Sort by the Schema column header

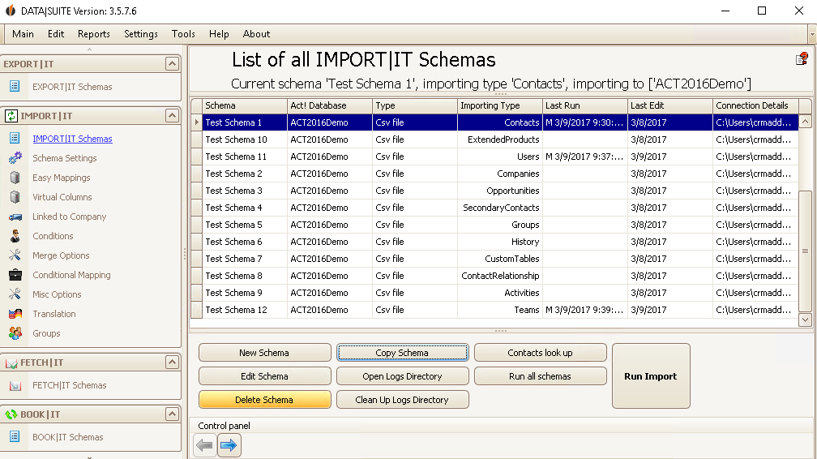tap(245, 105)
